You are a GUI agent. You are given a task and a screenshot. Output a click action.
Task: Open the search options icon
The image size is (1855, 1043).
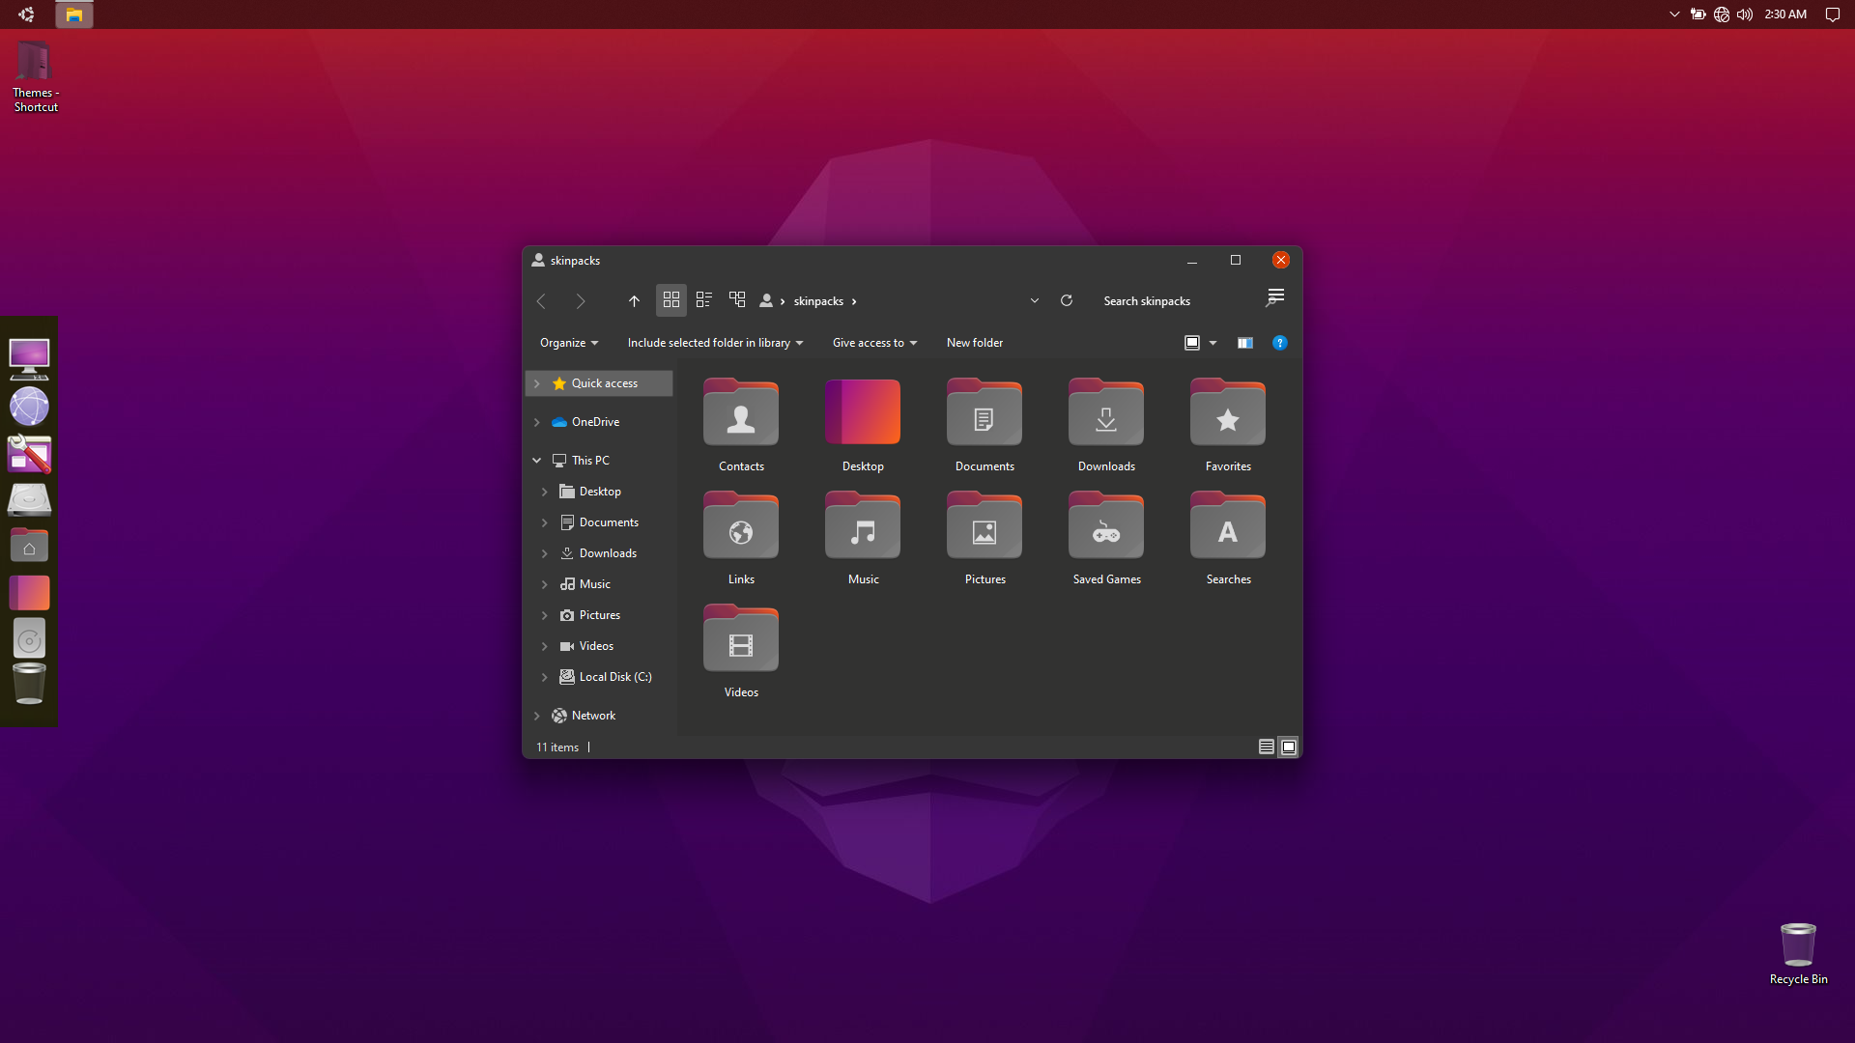[x=1275, y=298]
